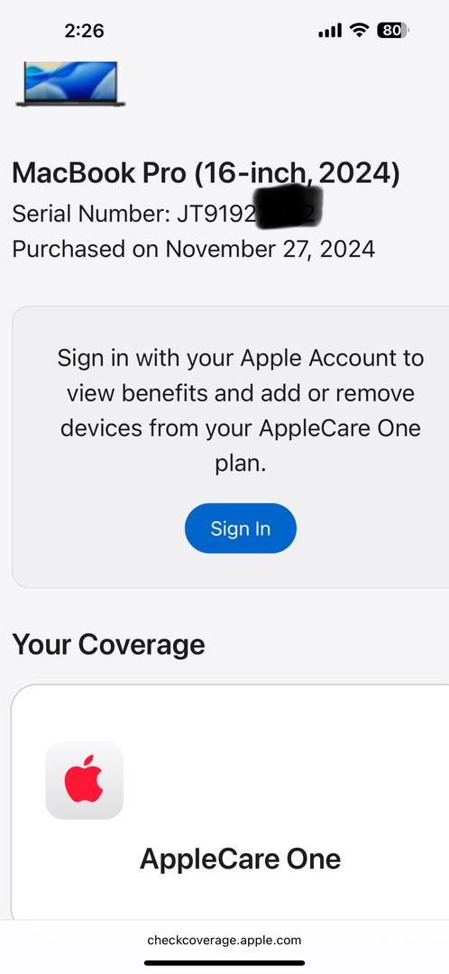This screenshot has width=449, height=974.
Task: Tap the Purchased on November 27, 2024 text
Action: tap(194, 249)
